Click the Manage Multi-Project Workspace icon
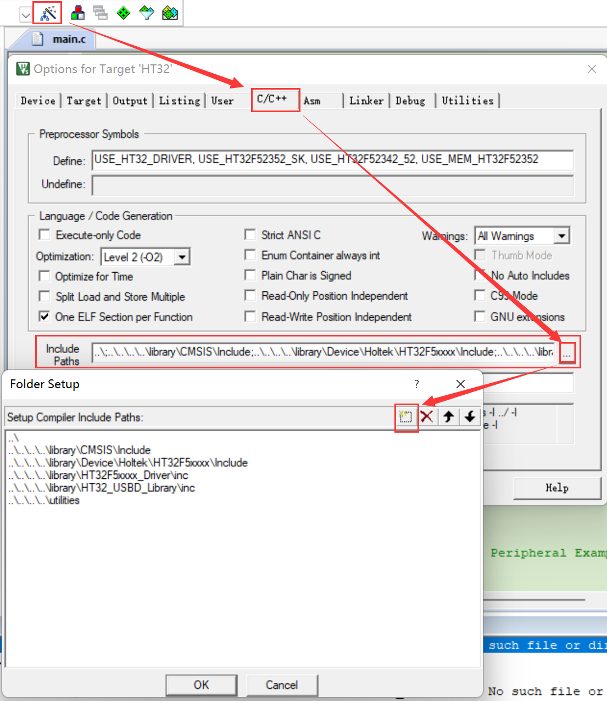Image resolution: width=607 pixels, height=701 pixels. (x=100, y=13)
